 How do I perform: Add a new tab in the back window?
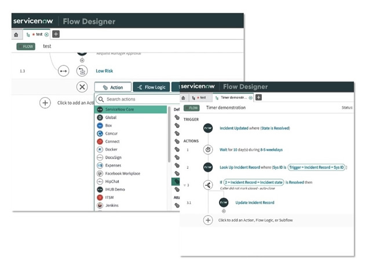[56, 34]
